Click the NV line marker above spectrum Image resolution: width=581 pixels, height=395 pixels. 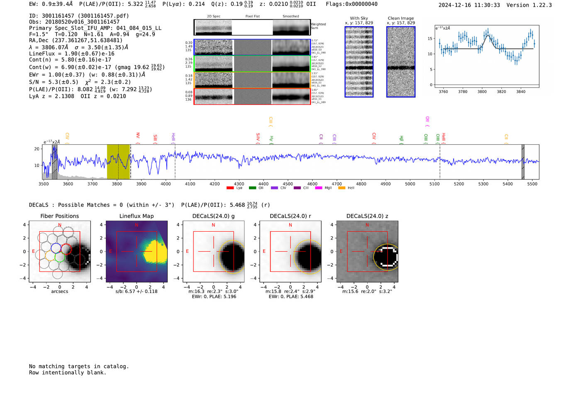pos(138,138)
